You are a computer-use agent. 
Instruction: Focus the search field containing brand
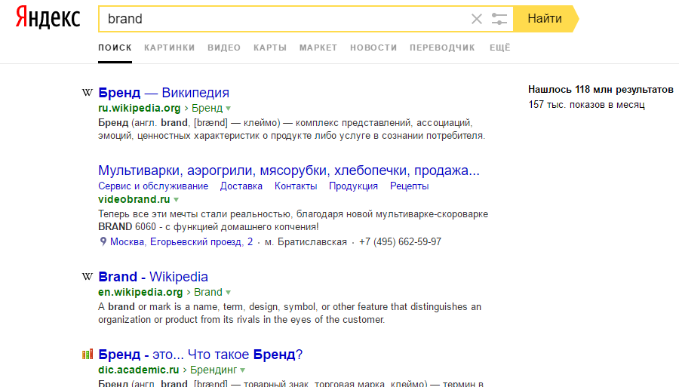[286, 19]
